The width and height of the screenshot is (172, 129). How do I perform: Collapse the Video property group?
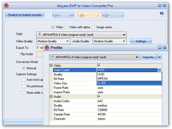pyautogui.click(x=51, y=65)
